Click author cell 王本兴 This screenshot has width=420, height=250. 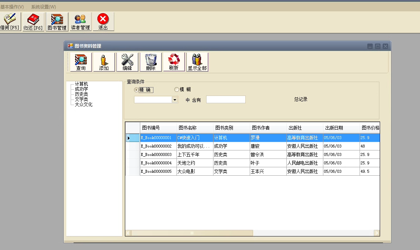268,171
